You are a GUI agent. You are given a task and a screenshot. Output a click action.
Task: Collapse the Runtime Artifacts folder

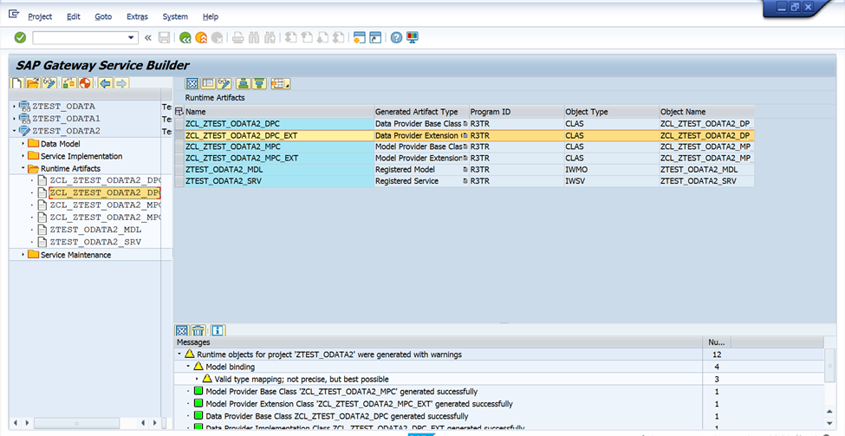(23, 169)
